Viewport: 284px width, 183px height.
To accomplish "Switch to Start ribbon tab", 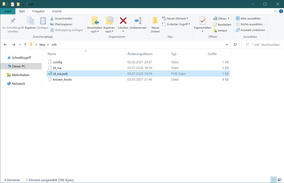I will pyautogui.click(x=22, y=11).
